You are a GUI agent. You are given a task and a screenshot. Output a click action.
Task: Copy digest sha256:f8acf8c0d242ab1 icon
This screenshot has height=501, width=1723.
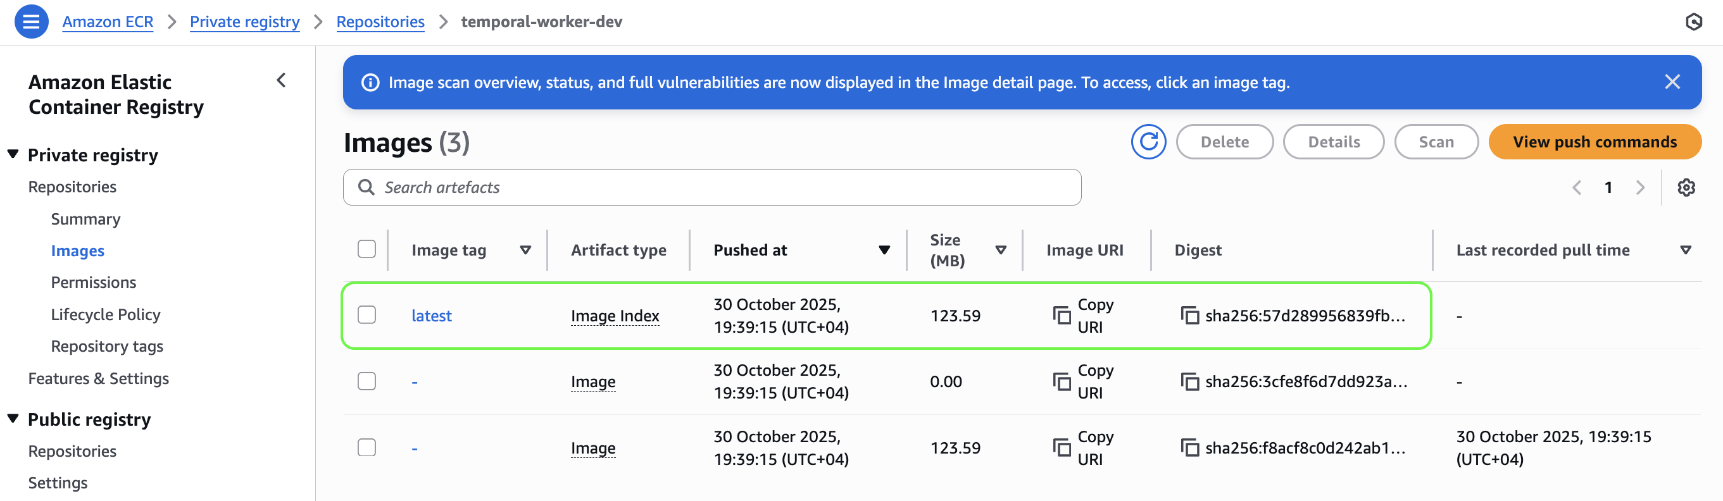click(x=1189, y=448)
